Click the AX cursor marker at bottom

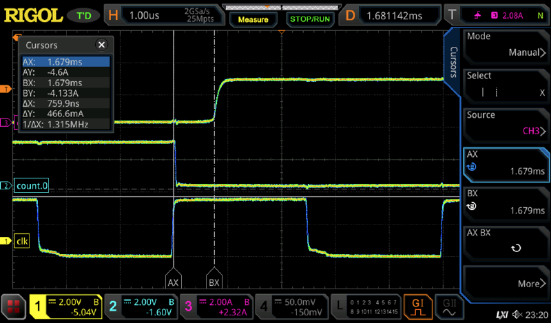pos(173,282)
